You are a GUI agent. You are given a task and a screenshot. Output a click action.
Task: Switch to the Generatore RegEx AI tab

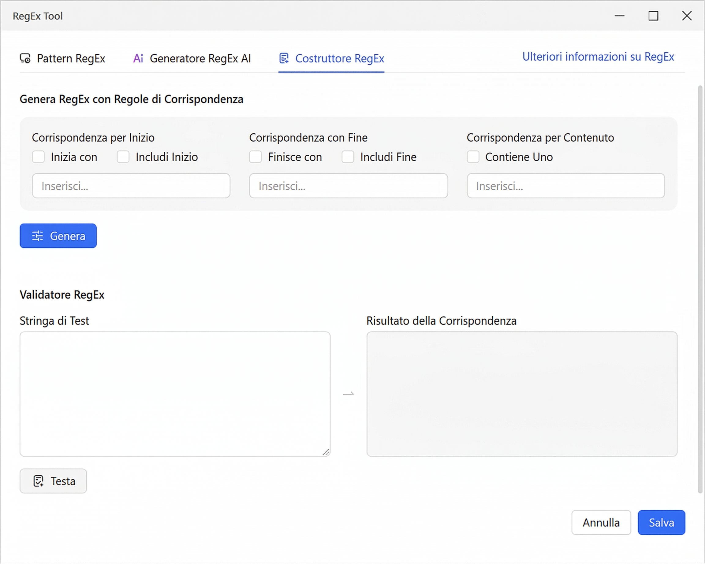(200, 58)
